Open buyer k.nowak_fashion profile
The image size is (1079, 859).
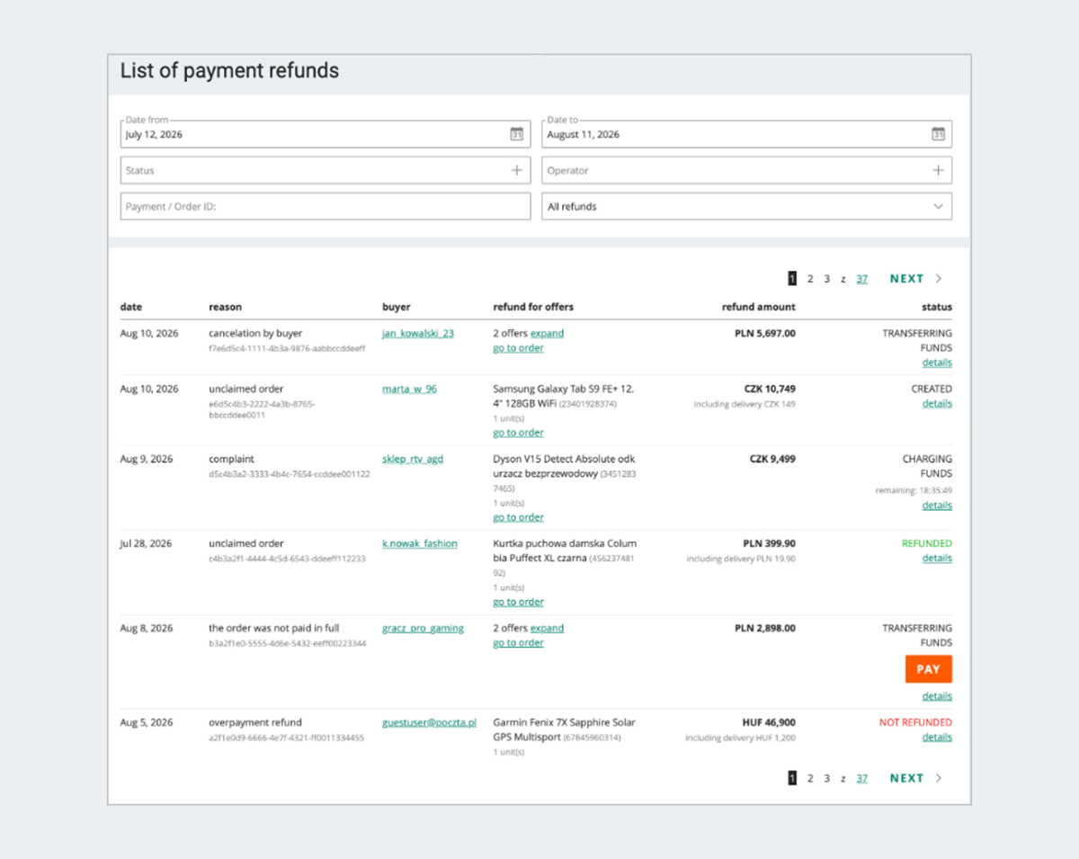tap(420, 543)
